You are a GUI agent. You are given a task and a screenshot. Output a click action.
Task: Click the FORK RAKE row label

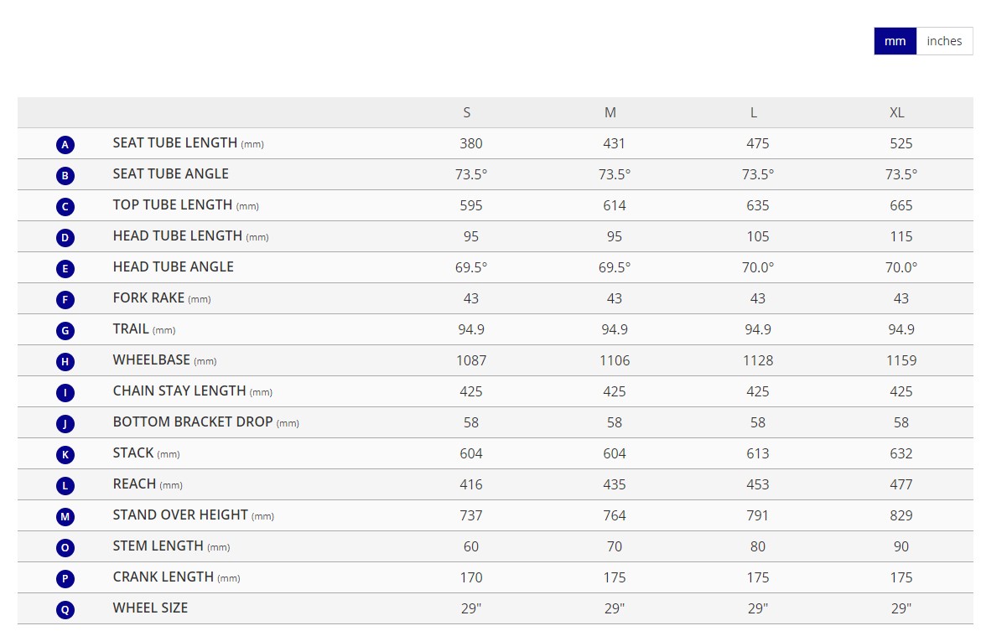[x=148, y=297]
